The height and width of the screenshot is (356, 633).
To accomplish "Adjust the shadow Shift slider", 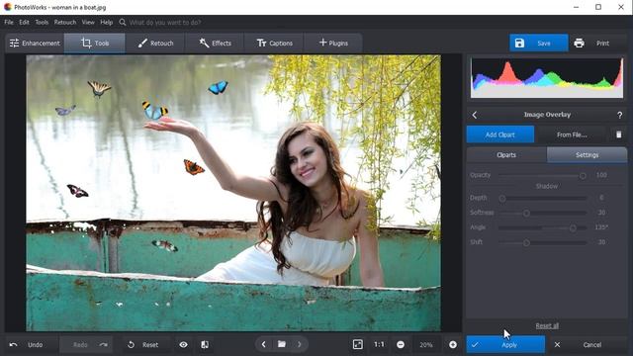I will [x=543, y=242].
